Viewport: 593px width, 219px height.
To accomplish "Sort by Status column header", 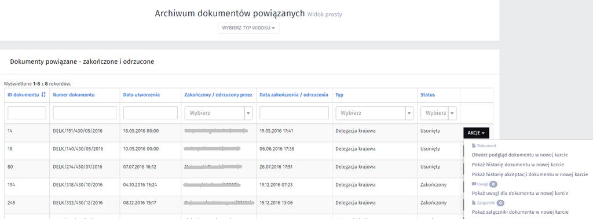I will (428, 95).
